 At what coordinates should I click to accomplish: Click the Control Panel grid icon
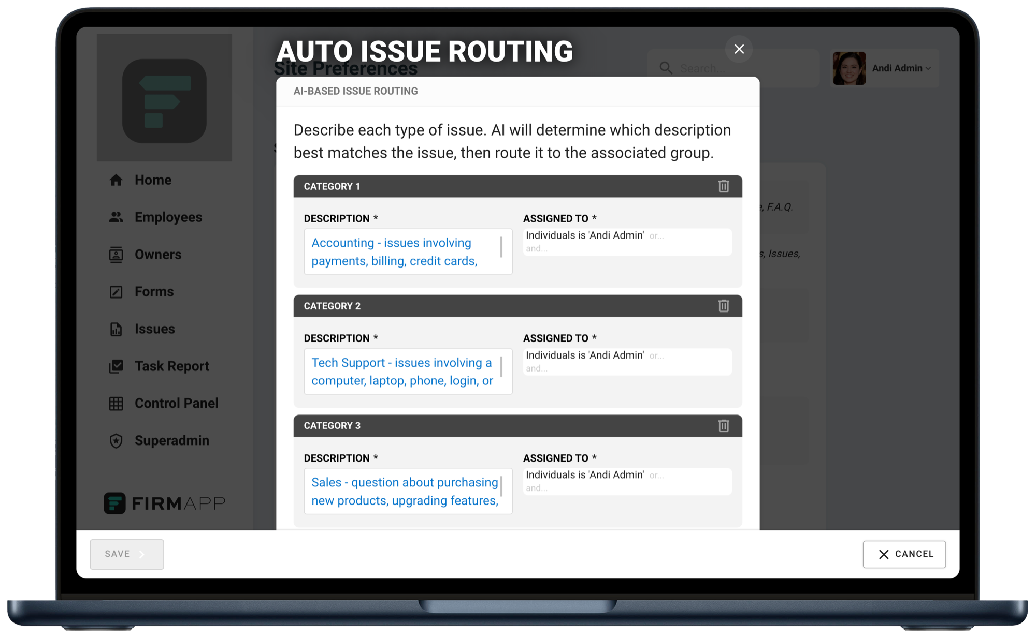[x=115, y=403]
